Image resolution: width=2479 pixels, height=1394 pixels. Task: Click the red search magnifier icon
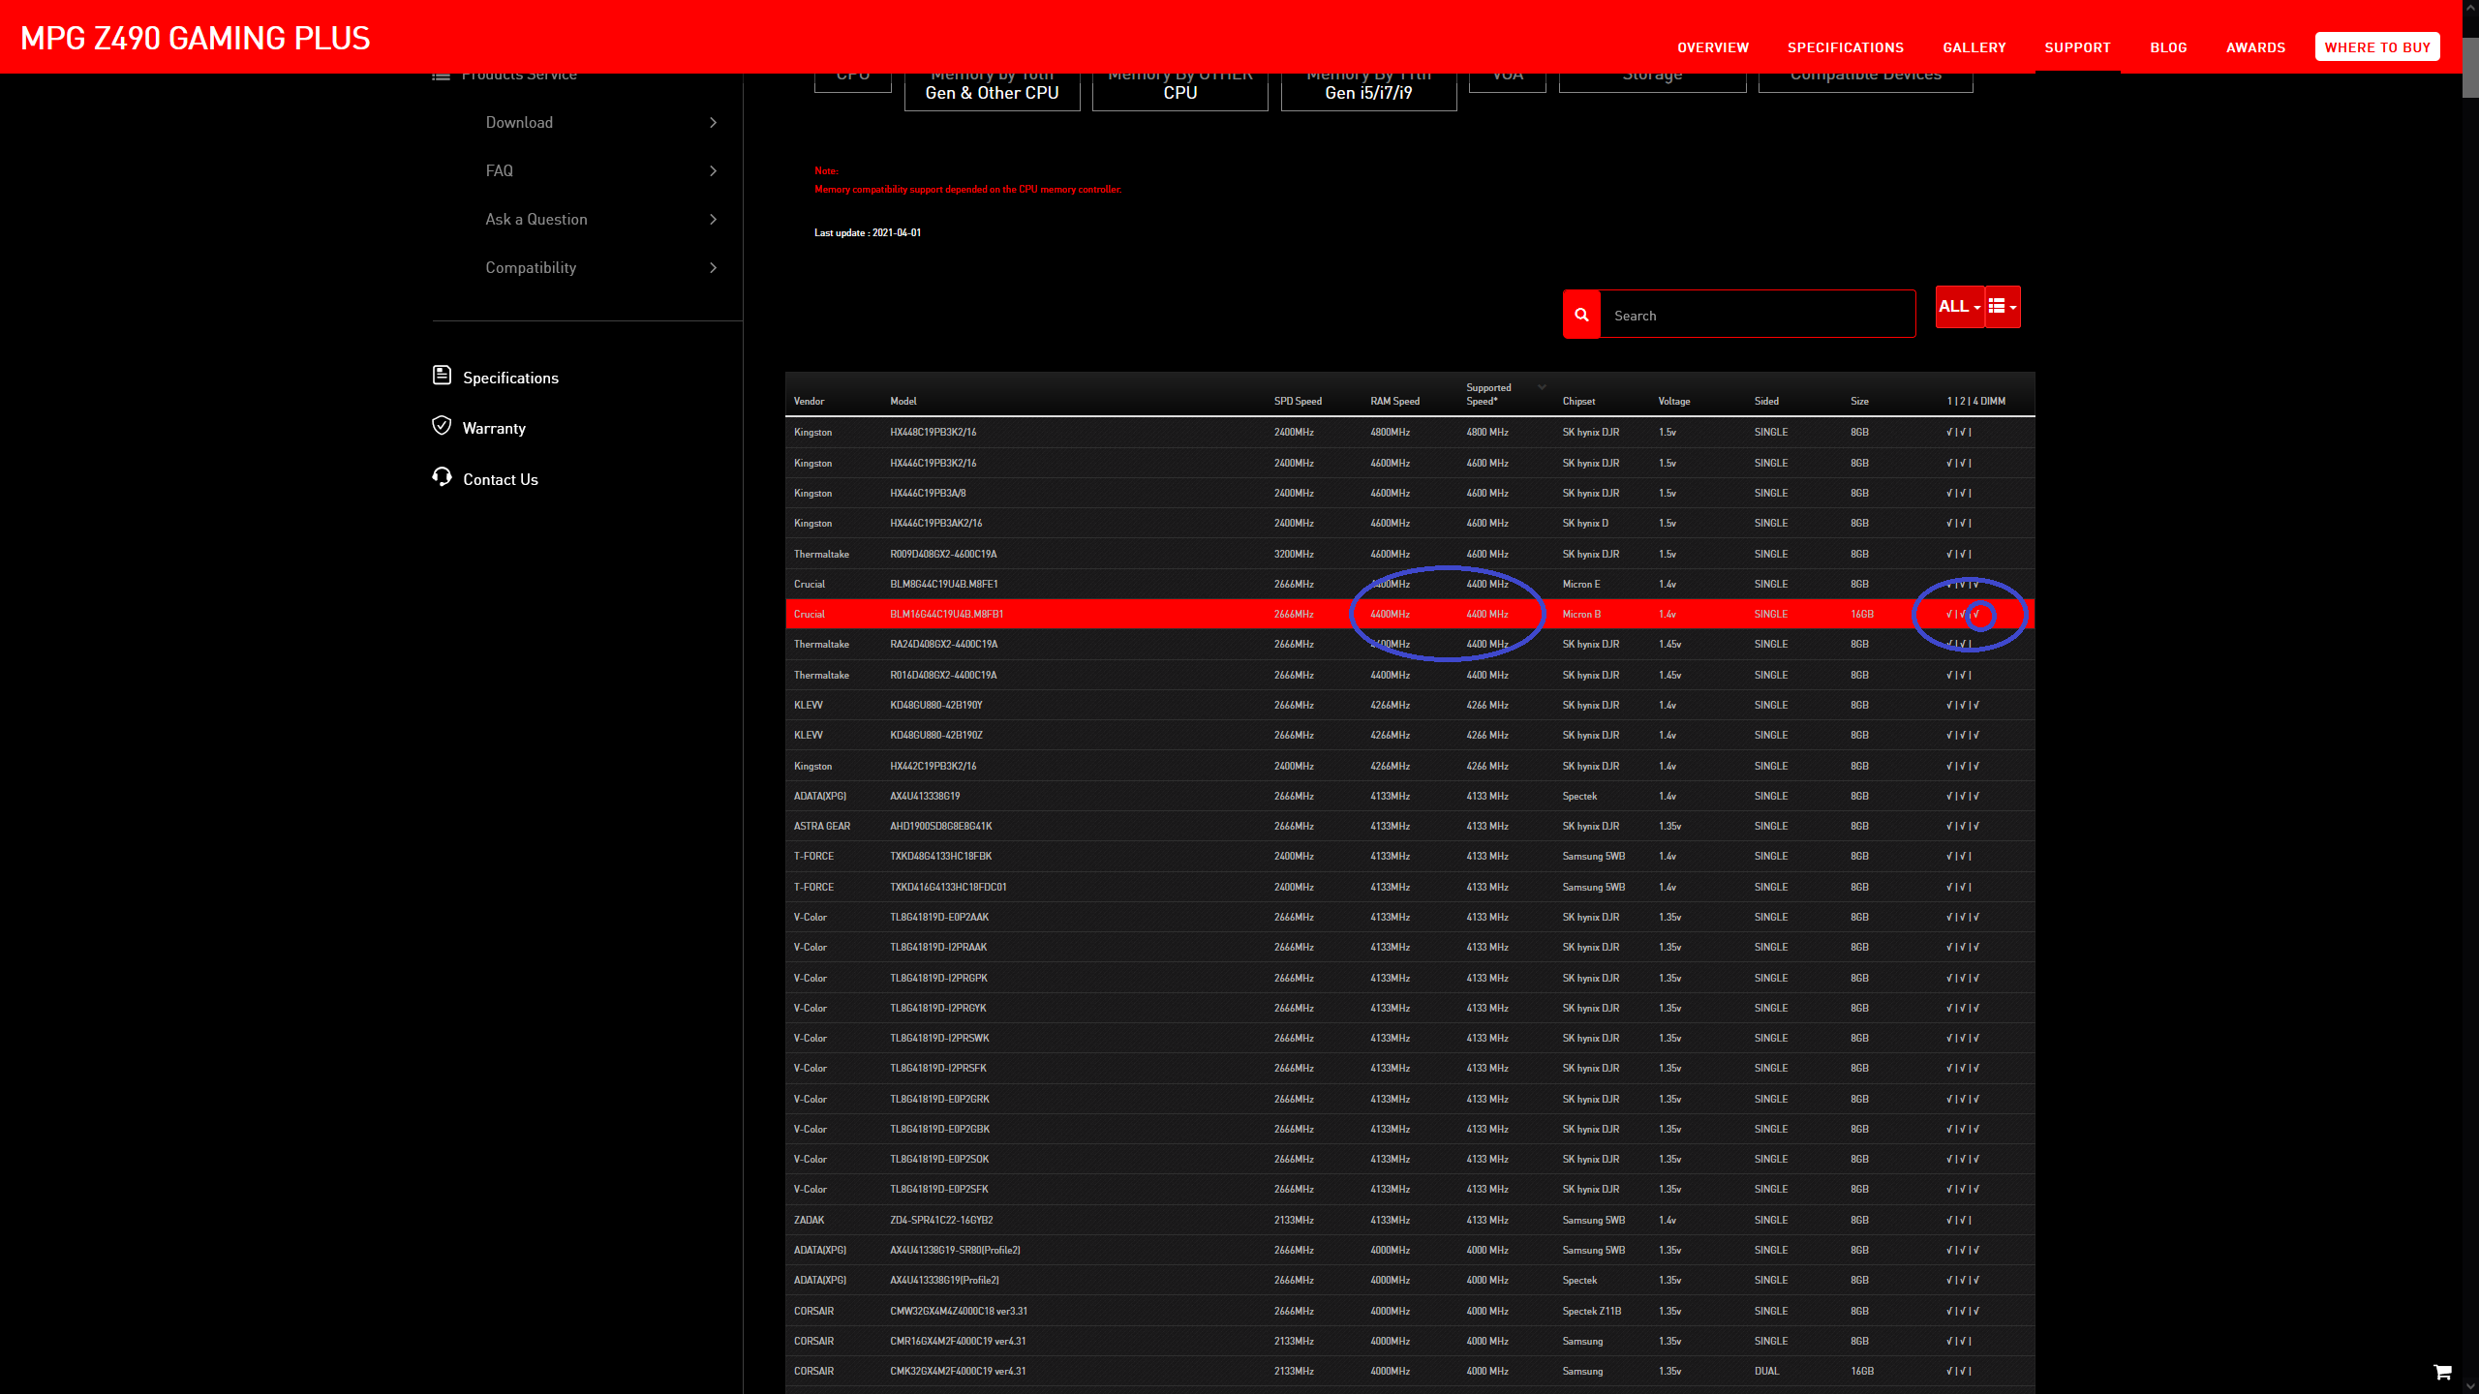(1581, 315)
